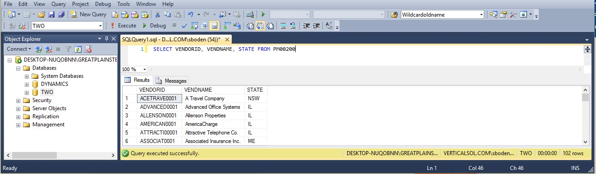Viewport: 596px width, 174px height.
Task: Open the Query menu
Action: [59, 4]
